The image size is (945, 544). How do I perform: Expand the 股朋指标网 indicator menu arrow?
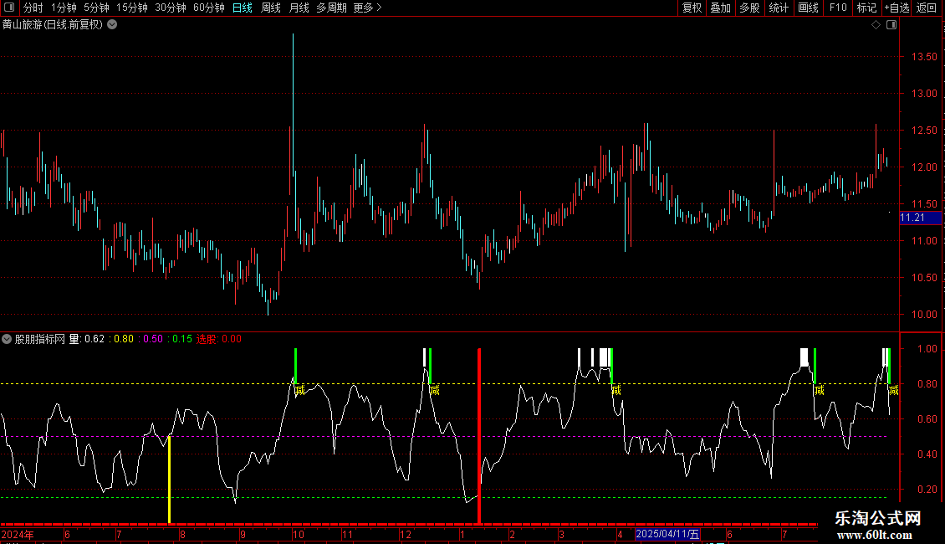pyautogui.click(x=7, y=339)
